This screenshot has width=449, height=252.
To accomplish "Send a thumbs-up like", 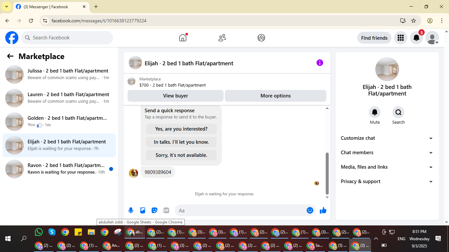I will pyautogui.click(x=323, y=210).
